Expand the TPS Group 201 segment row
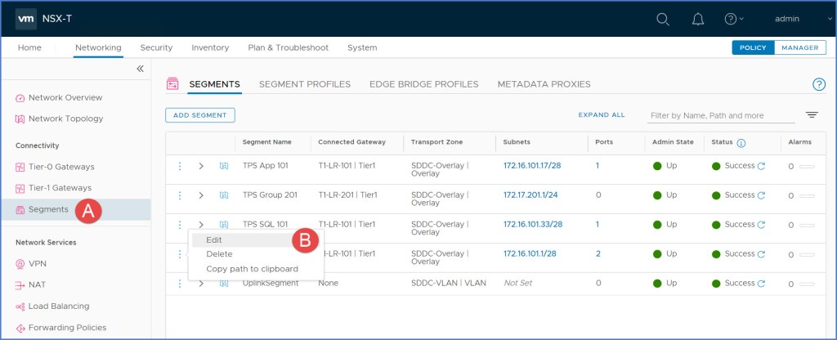 click(201, 195)
